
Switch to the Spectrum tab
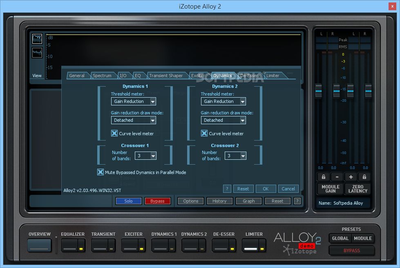(x=102, y=76)
